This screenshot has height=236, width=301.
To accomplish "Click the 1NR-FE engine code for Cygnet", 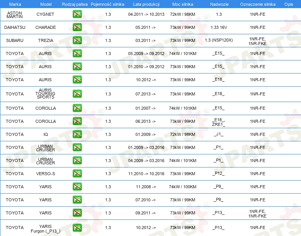I will (258, 14).
